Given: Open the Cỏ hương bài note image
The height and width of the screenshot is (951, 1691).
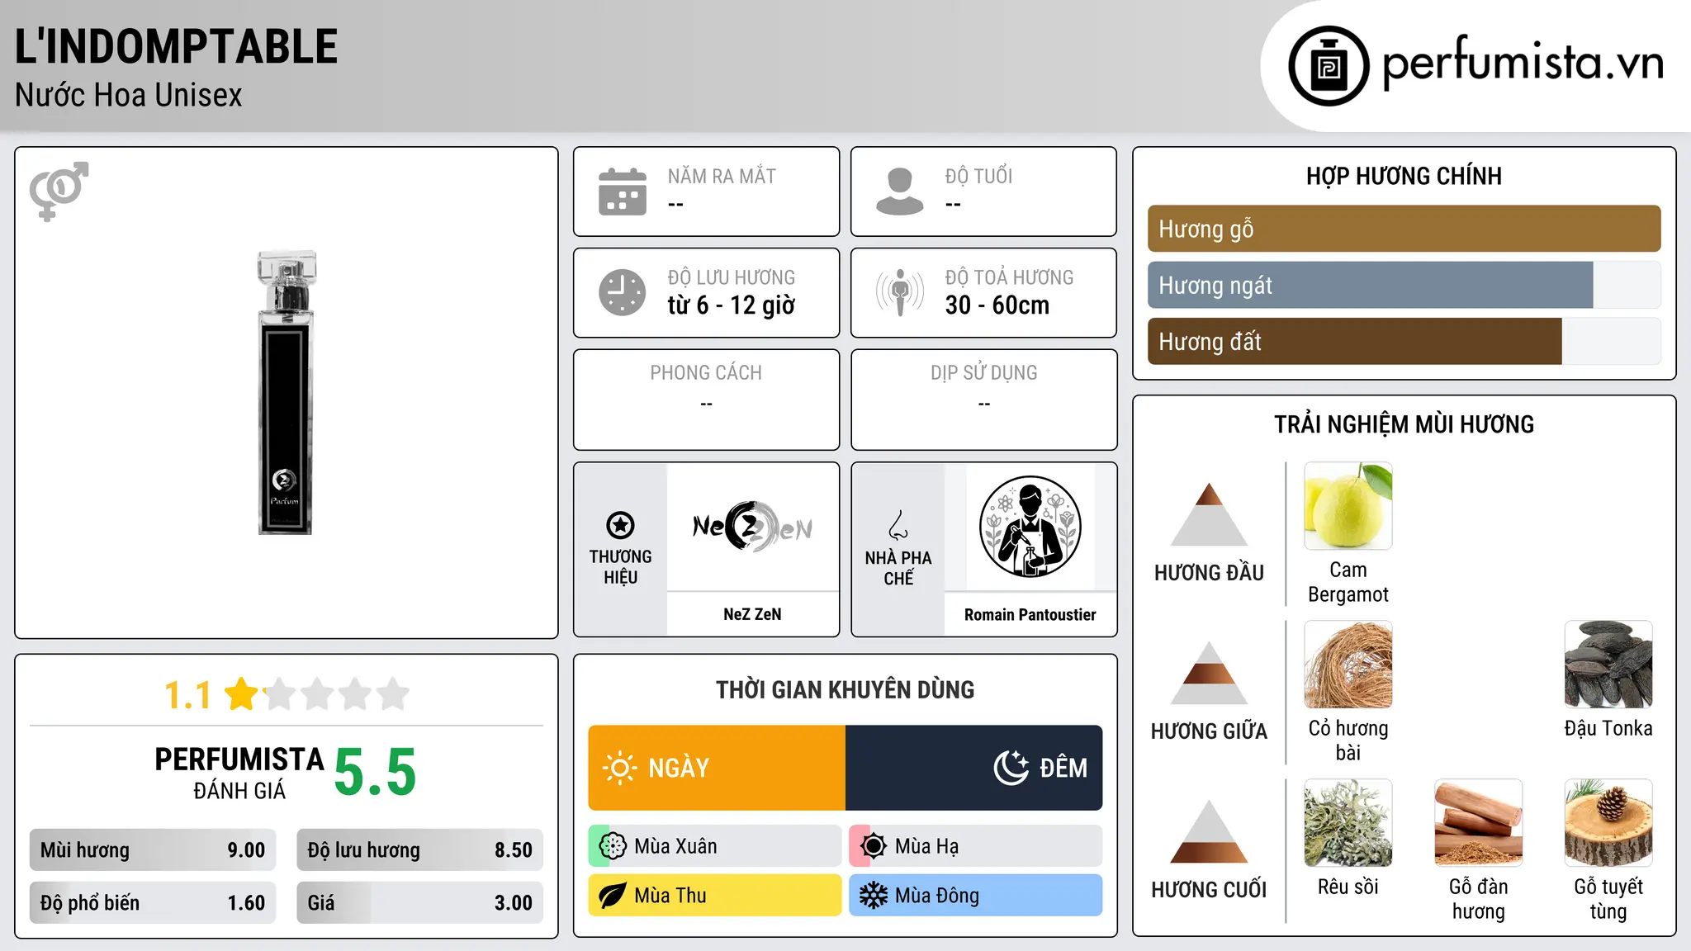Looking at the screenshot, I should click(x=1348, y=665).
